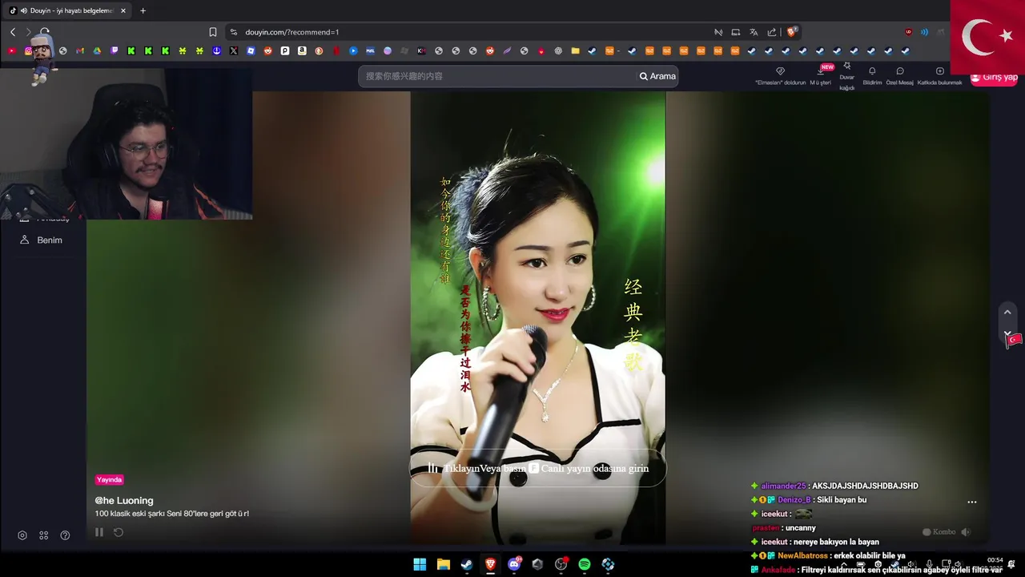The height and width of the screenshot is (577, 1025).
Task: Click the refresh stream icon beside pause
Action: pos(119,532)
